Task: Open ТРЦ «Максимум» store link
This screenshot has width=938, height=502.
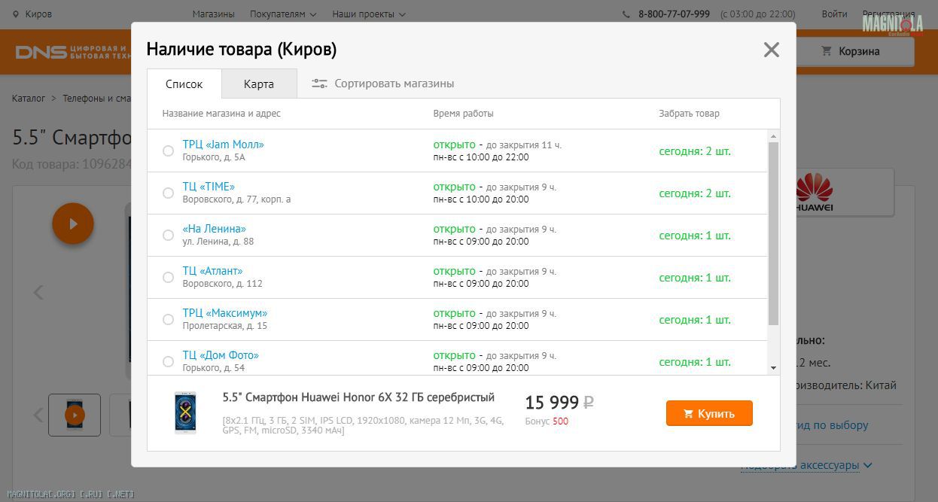Action: (x=225, y=313)
